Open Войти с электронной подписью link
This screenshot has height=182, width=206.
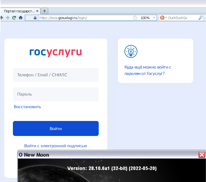pyautogui.click(x=56, y=146)
